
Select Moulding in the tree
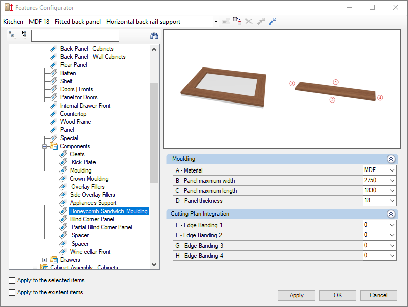81,170
